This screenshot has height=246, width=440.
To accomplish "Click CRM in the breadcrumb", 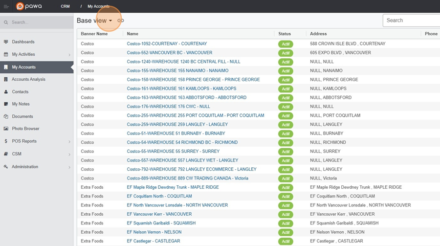I will point(65,6).
